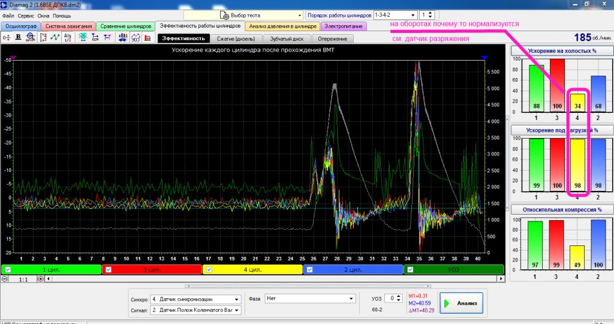Image resolution: width=614 pixels, height=324 pixels.
Task: Switch to the Система зажигания tab
Action: (68, 26)
